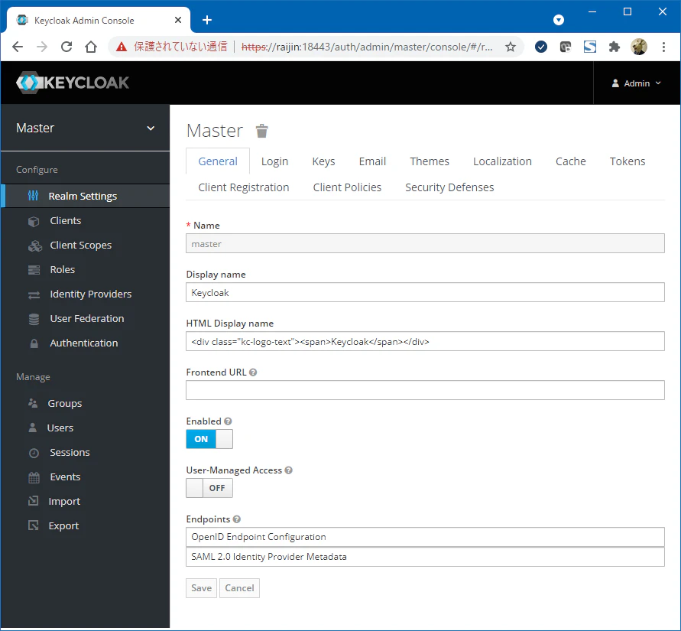Click the Import arrow icon
This screenshot has height=631, width=681.
[x=33, y=501]
